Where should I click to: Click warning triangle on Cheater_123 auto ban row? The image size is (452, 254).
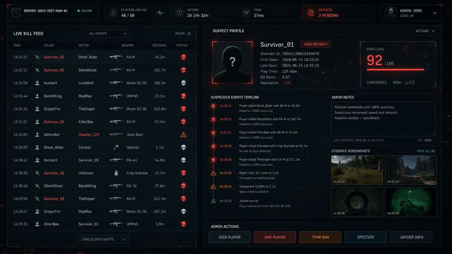click(184, 135)
